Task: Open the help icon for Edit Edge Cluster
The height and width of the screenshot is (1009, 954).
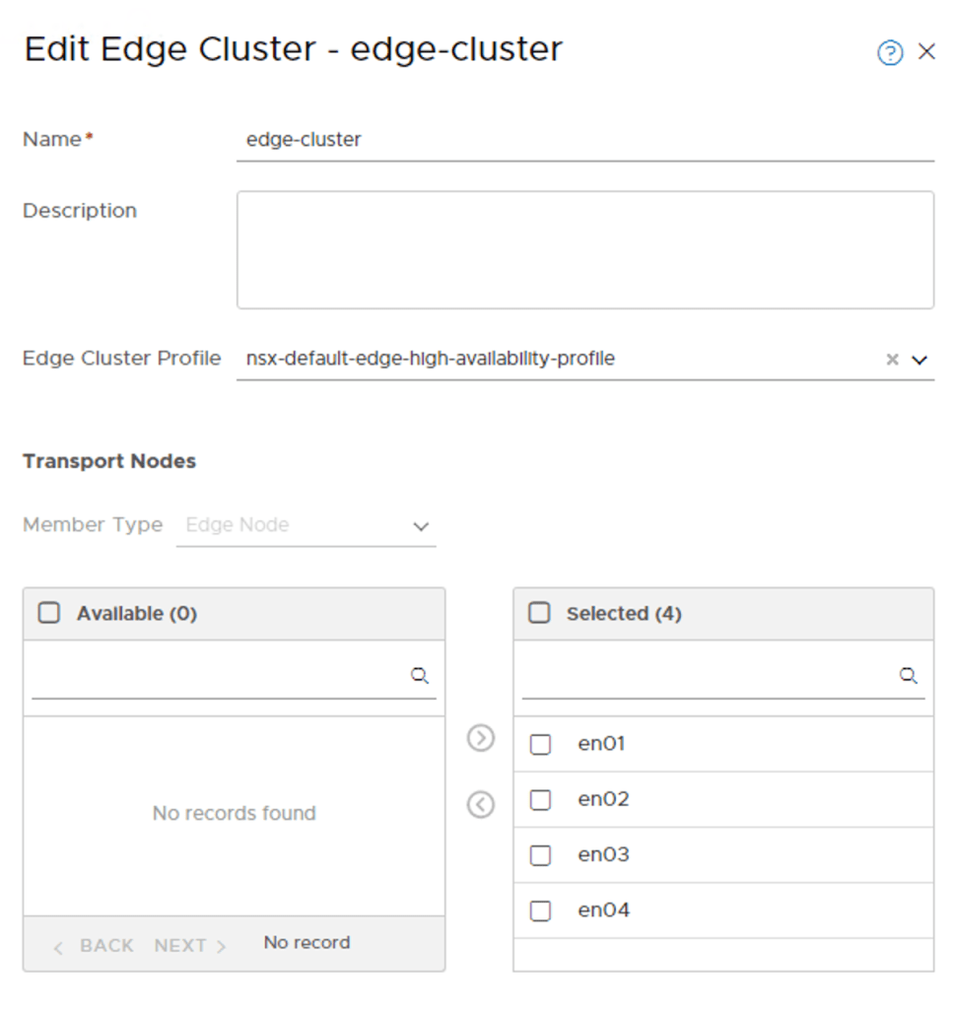Action: [890, 52]
